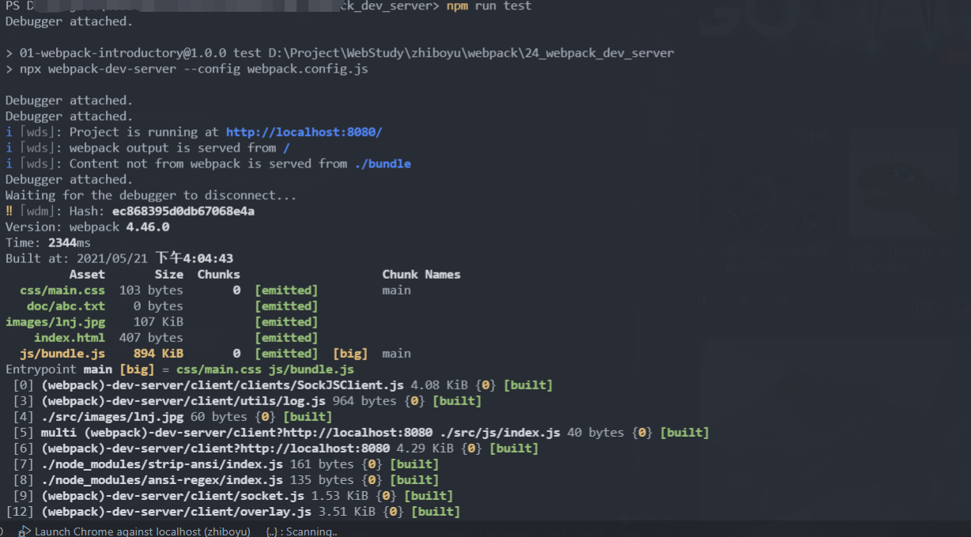Toggle the [emitted] status of doc/abc.txt
971x537 pixels.
click(285, 306)
